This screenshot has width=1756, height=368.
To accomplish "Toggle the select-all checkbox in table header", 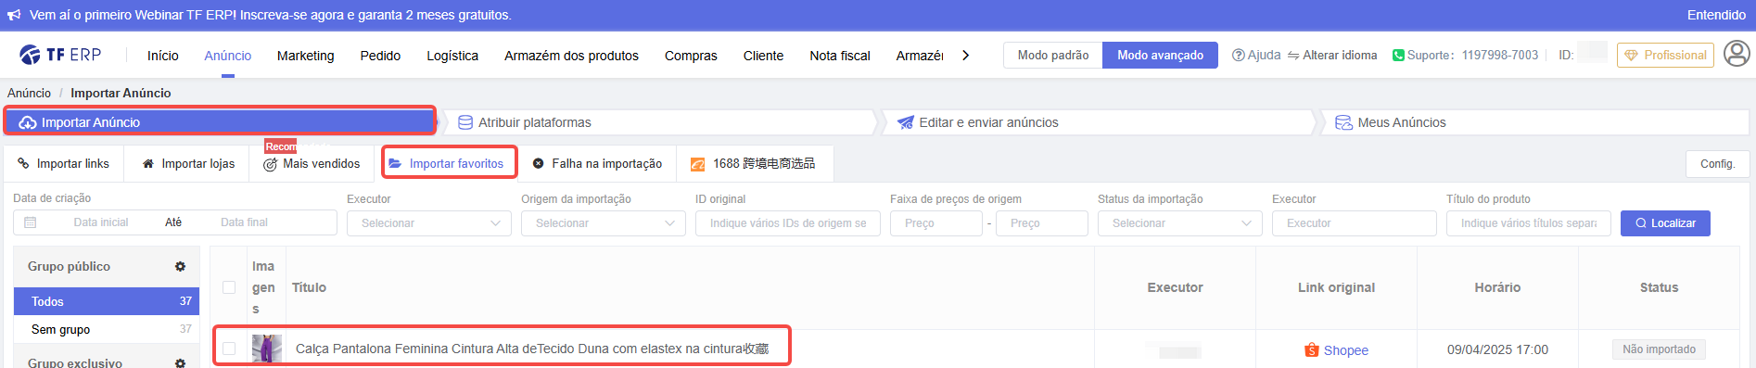I will point(229,287).
